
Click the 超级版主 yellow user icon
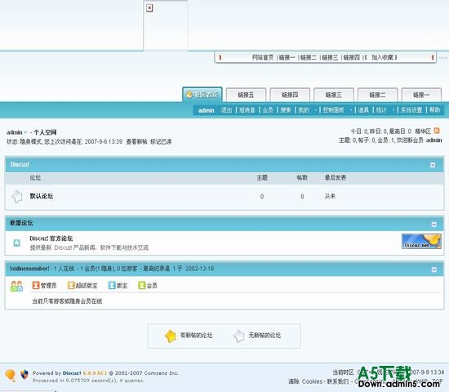[71, 285]
